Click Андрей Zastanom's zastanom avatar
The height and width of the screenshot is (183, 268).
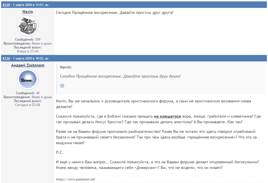(x=28, y=79)
